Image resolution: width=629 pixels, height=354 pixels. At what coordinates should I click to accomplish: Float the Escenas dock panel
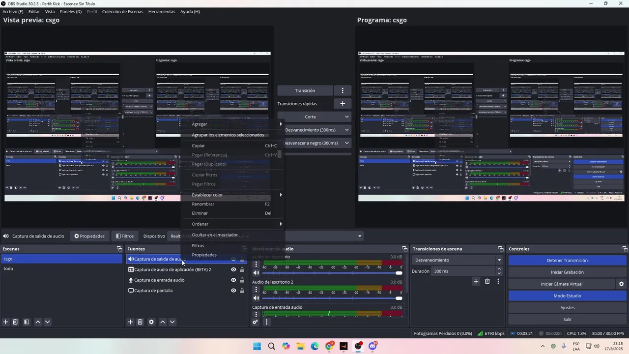(119, 249)
